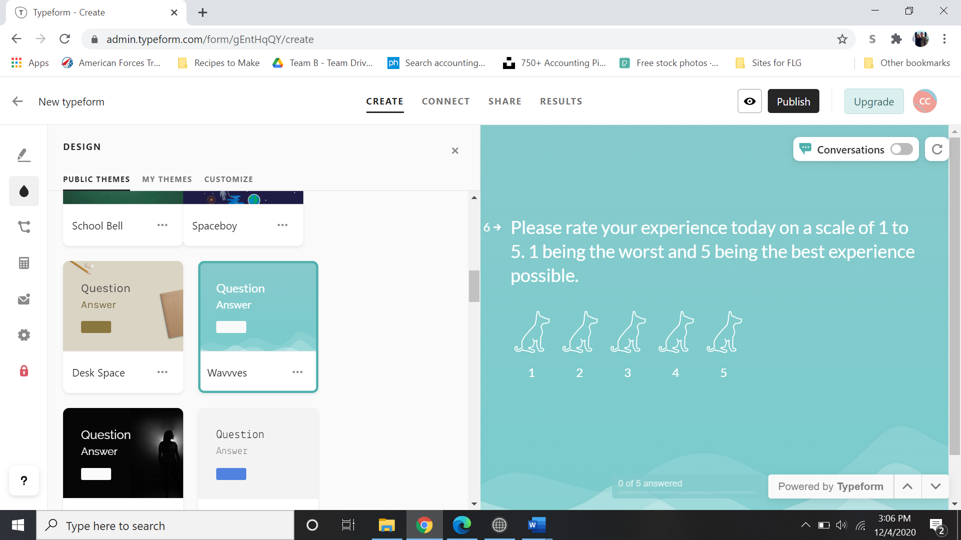
Task: Click the Publish button
Action: coord(793,101)
